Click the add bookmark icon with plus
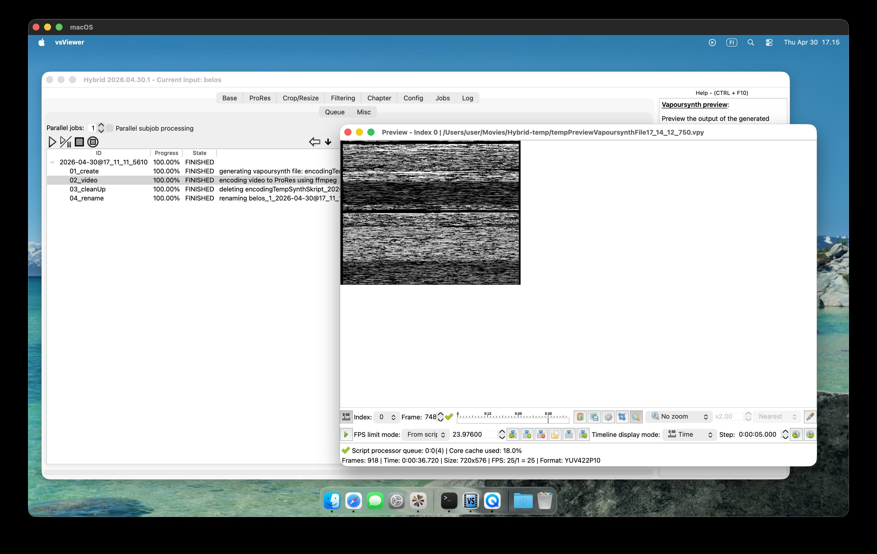The height and width of the screenshot is (554, 877). pos(527,435)
